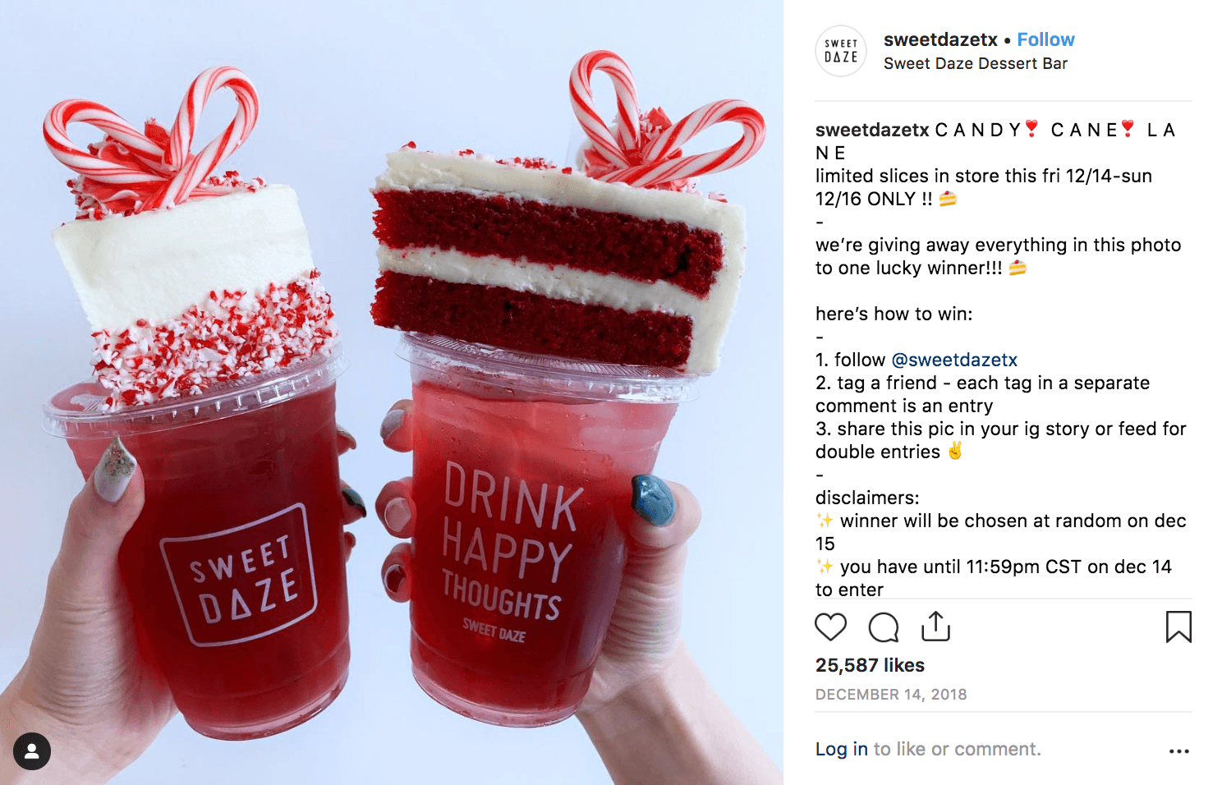View the 25,587 likes list
Image resolution: width=1222 pixels, height=785 pixels.
(x=870, y=665)
